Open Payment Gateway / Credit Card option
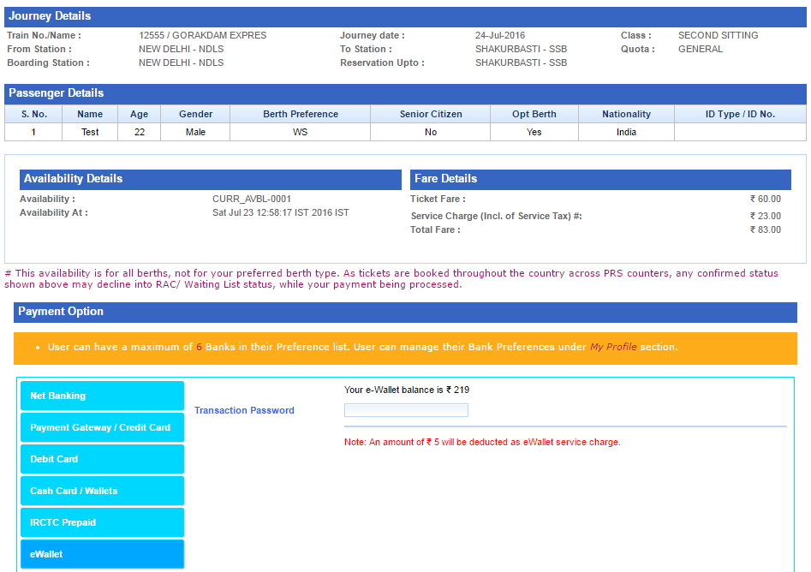The width and height of the screenshot is (811, 572). (102, 427)
